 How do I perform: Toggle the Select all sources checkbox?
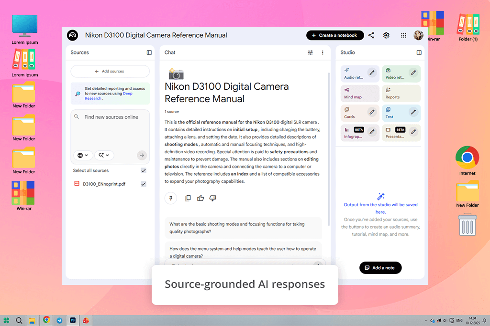(144, 170)
